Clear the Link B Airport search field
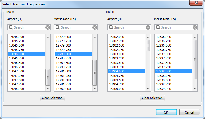The width and height of the screenshot is (205, 119). pos(148,27)
